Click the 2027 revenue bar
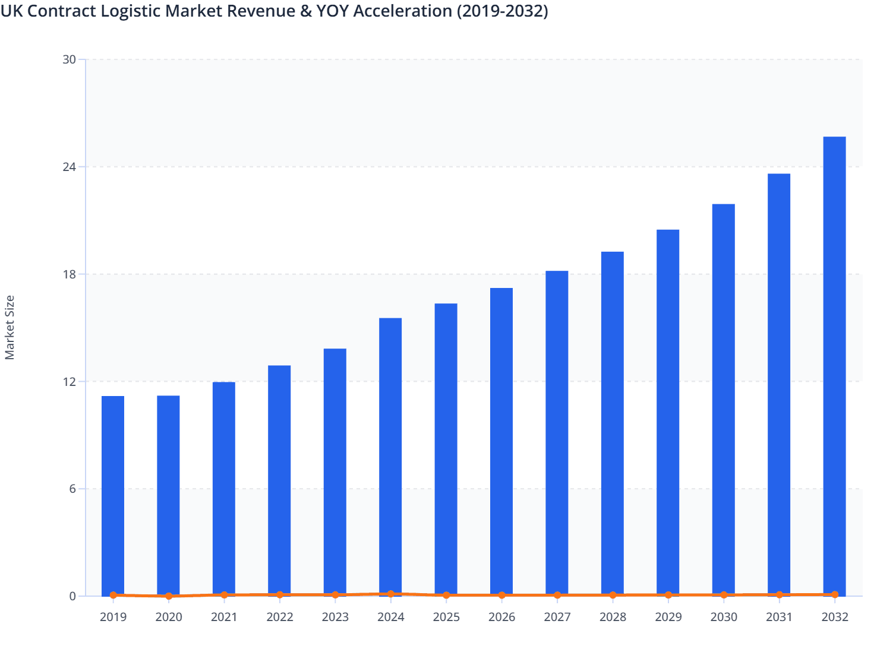Screen dimensions: 896x665 [x=557, y=433]
